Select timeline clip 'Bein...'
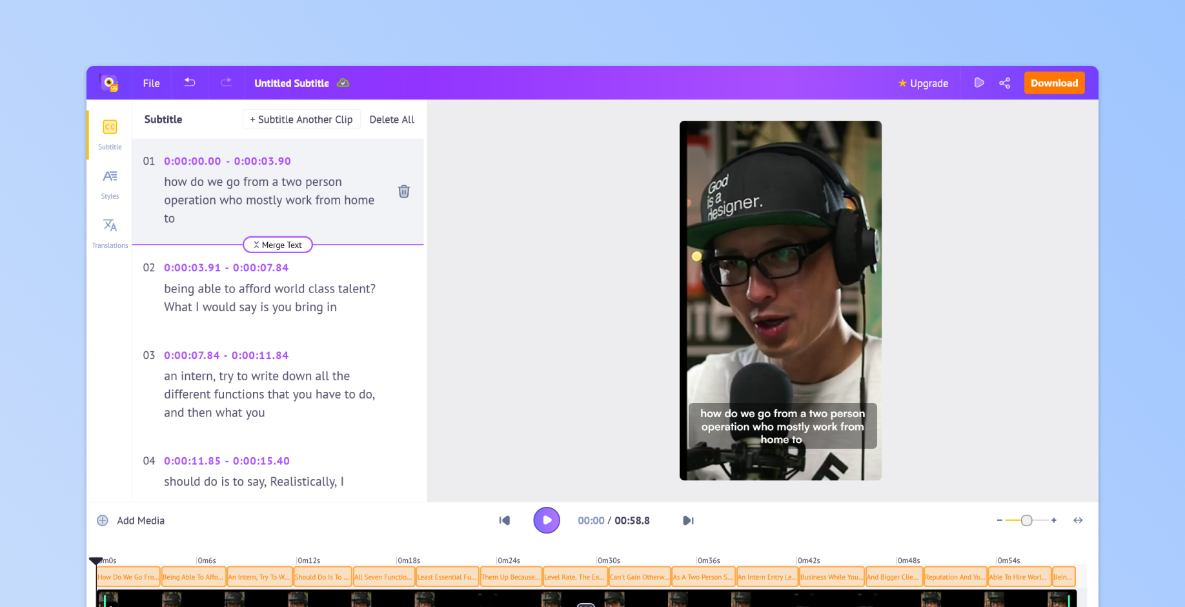The image size is (1185, 607). point(1064,577)
